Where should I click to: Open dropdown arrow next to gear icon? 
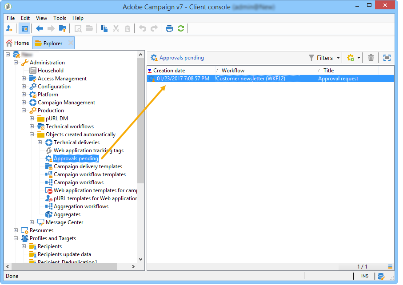click(359, 58)
